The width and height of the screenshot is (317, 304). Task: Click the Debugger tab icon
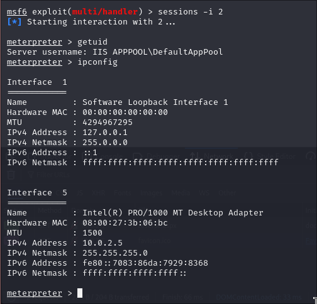tap(138, 156)
